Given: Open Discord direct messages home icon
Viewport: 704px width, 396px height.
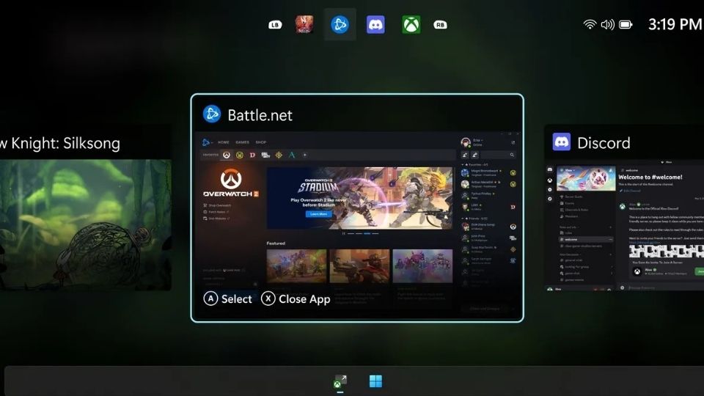Looking at the screenshot, I should click(x=550, y=169).
